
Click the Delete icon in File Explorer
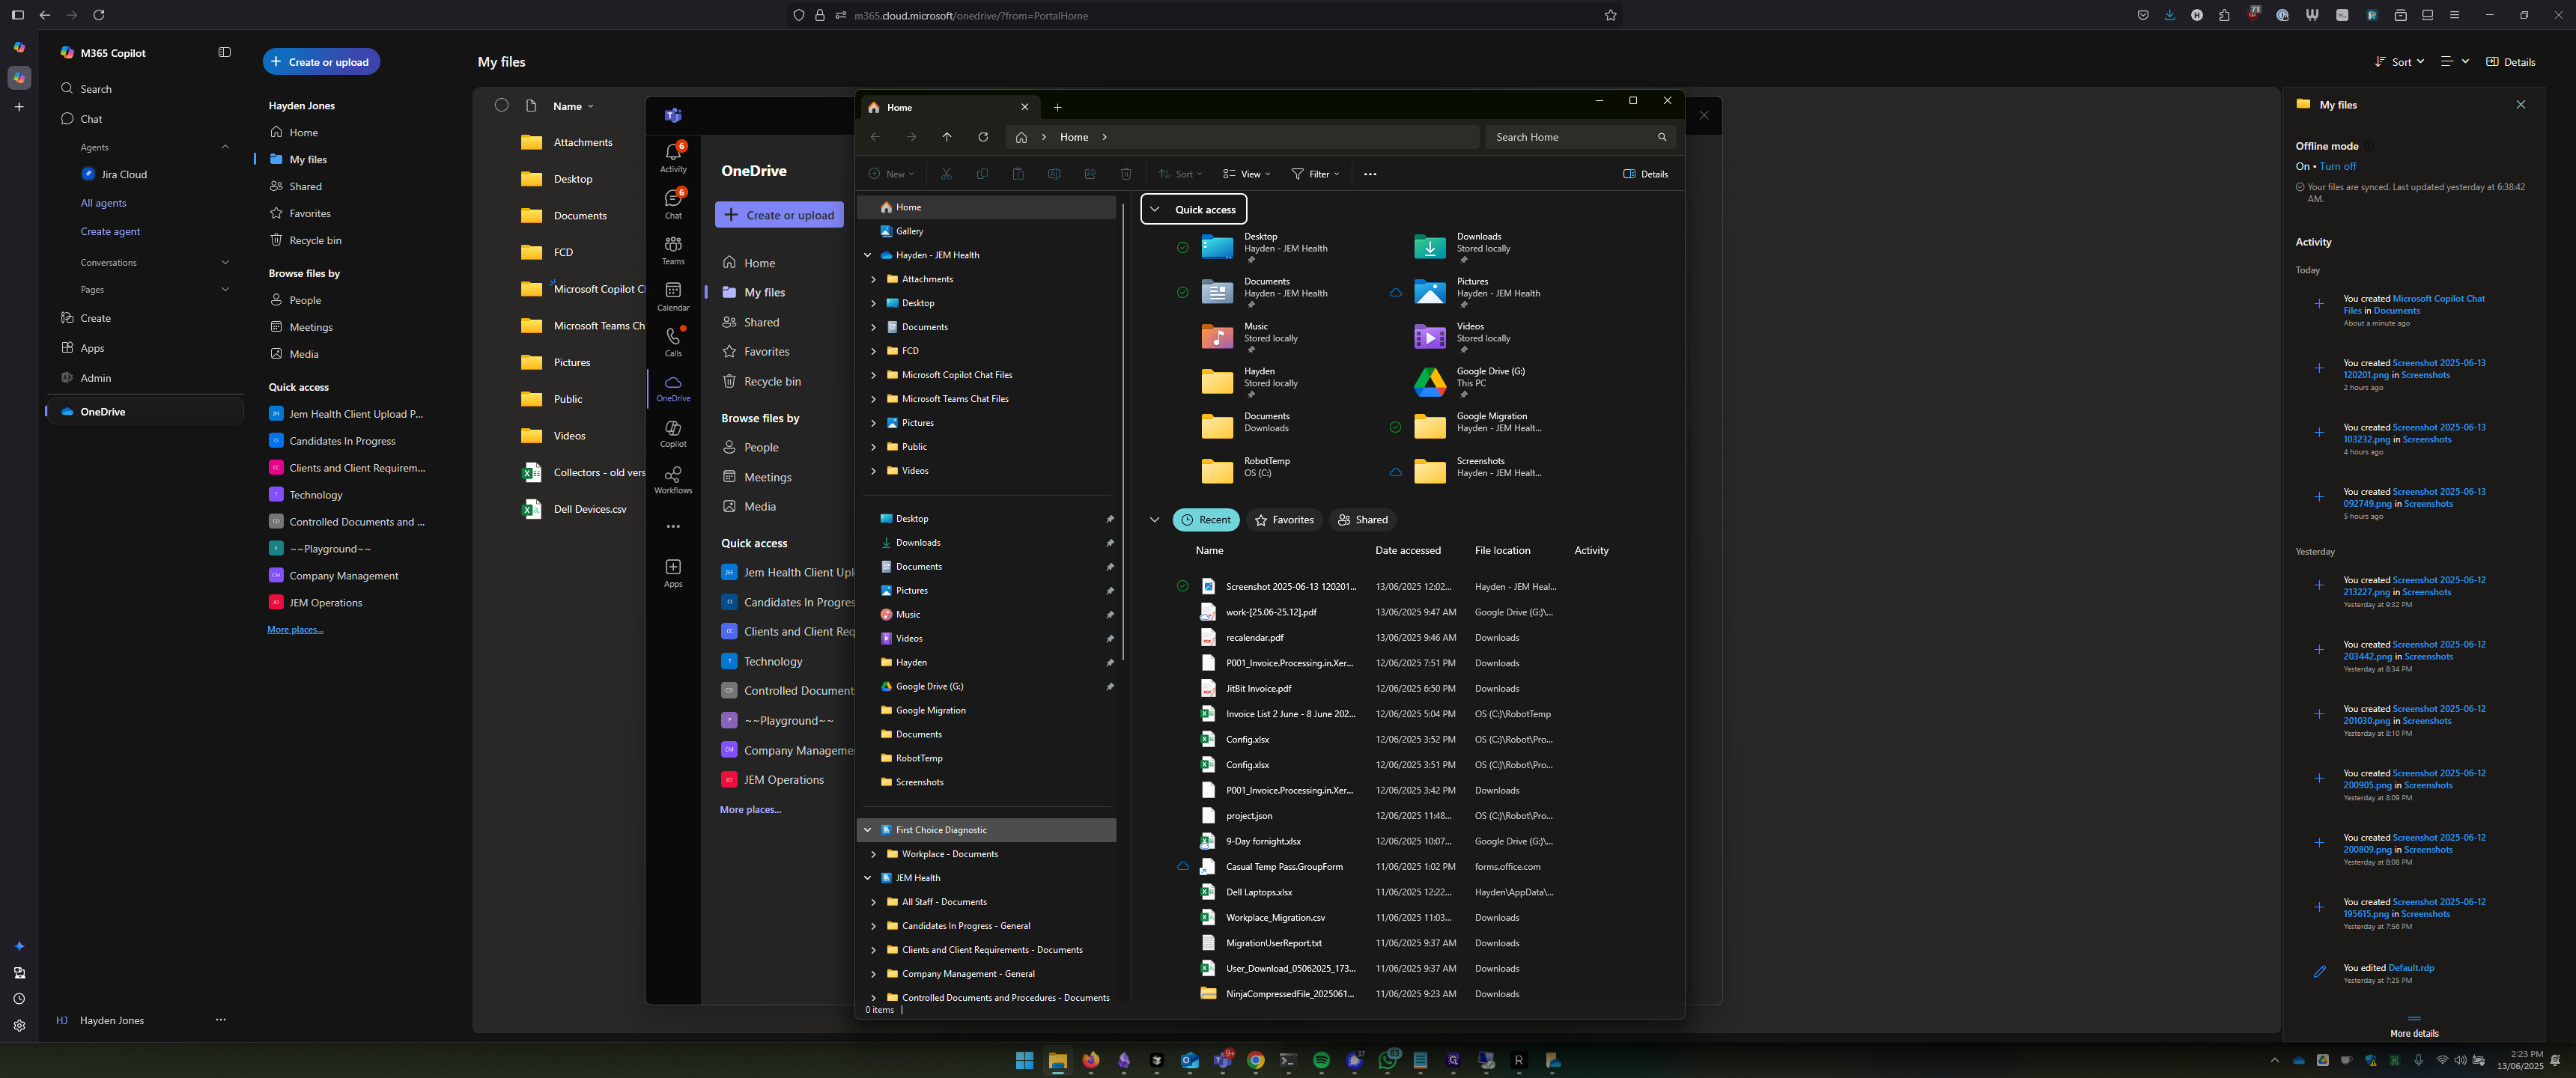(x=1126, y=174)
